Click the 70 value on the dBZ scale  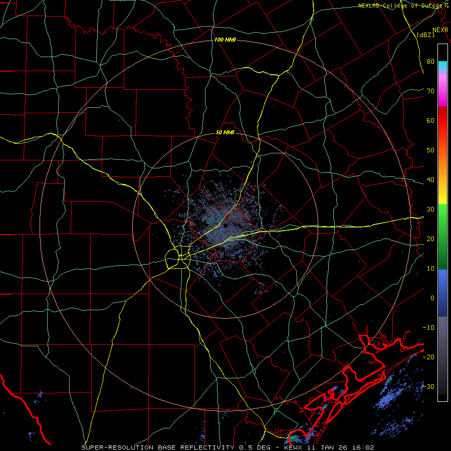pyautogui.click(x=430, y=91)
